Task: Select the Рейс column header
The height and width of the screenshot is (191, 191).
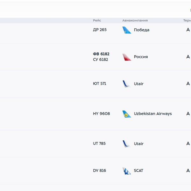Action: click(97, 20)
